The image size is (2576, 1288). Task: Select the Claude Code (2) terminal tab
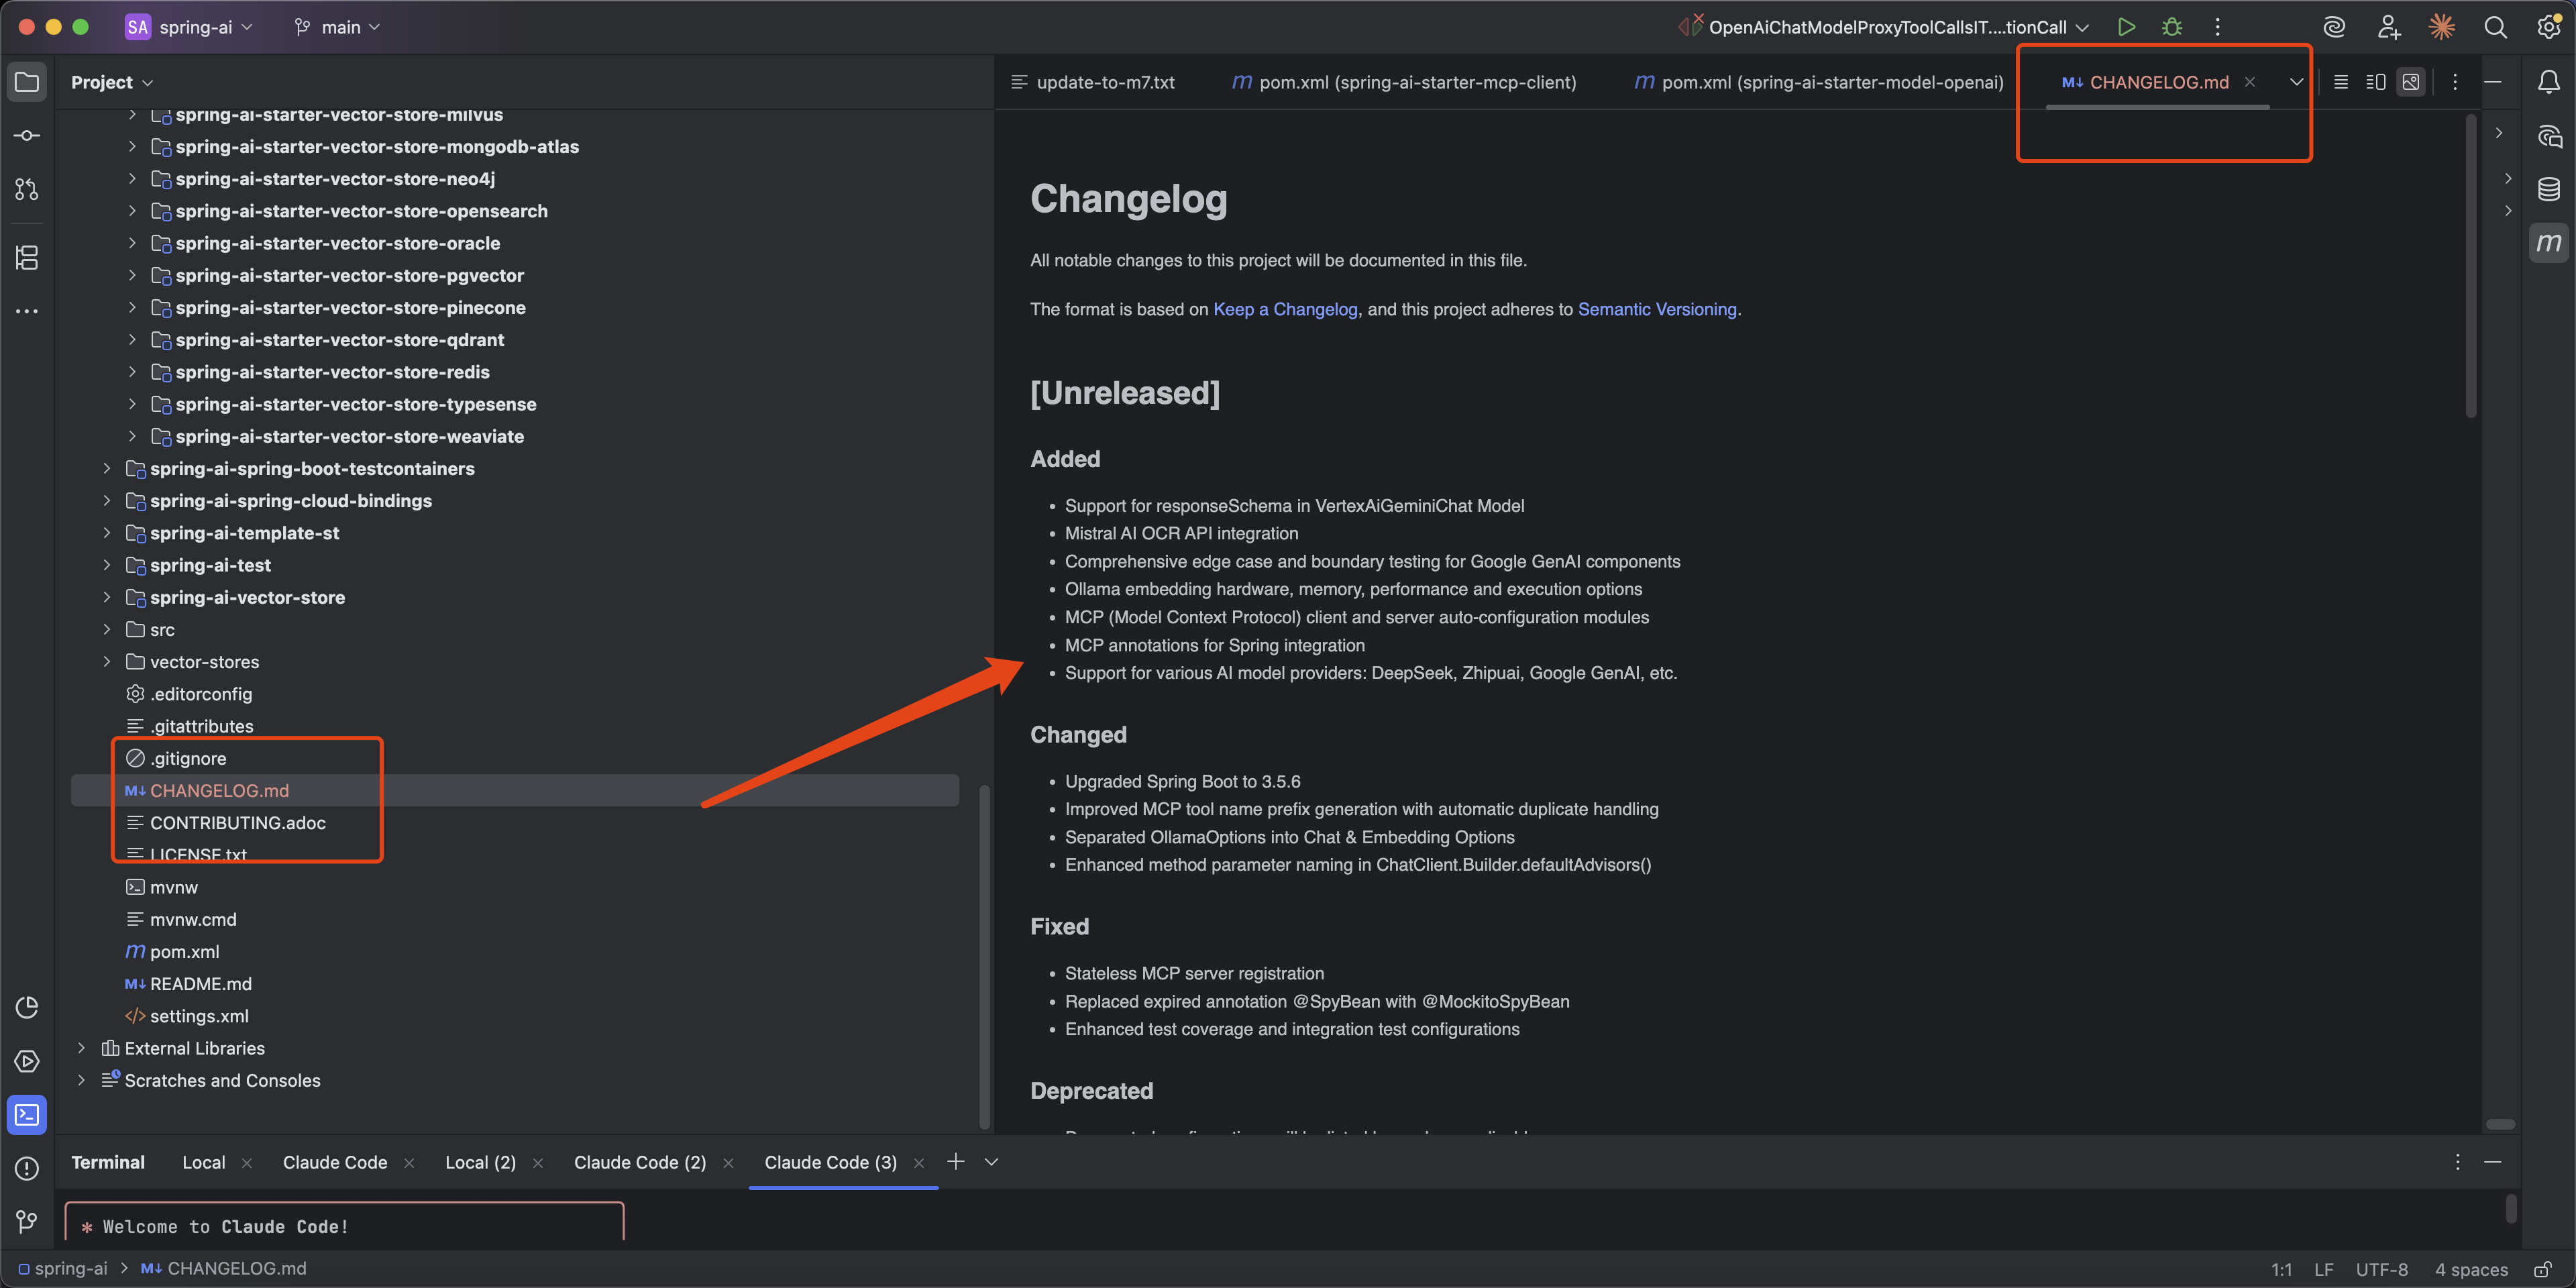point(639,1162)
